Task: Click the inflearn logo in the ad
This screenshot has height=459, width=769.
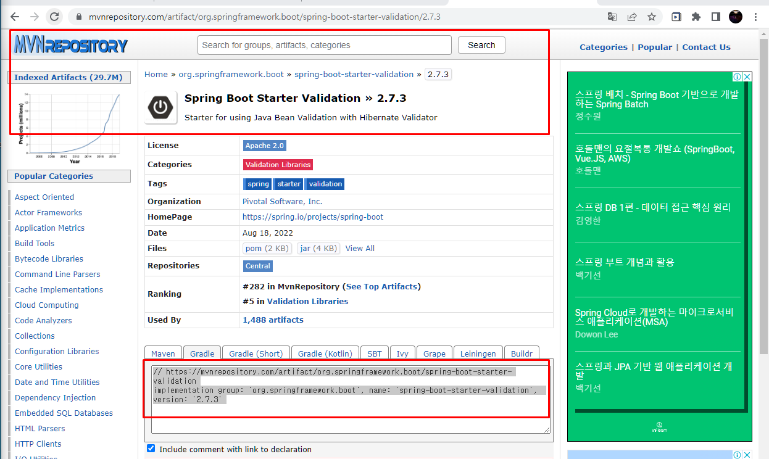Action: pyautogui.click(x=659, y=426)
